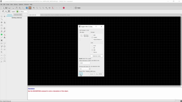Screen dimensions: 182x102
Task: Click the scale factor input field
Action: pos(85,63)
